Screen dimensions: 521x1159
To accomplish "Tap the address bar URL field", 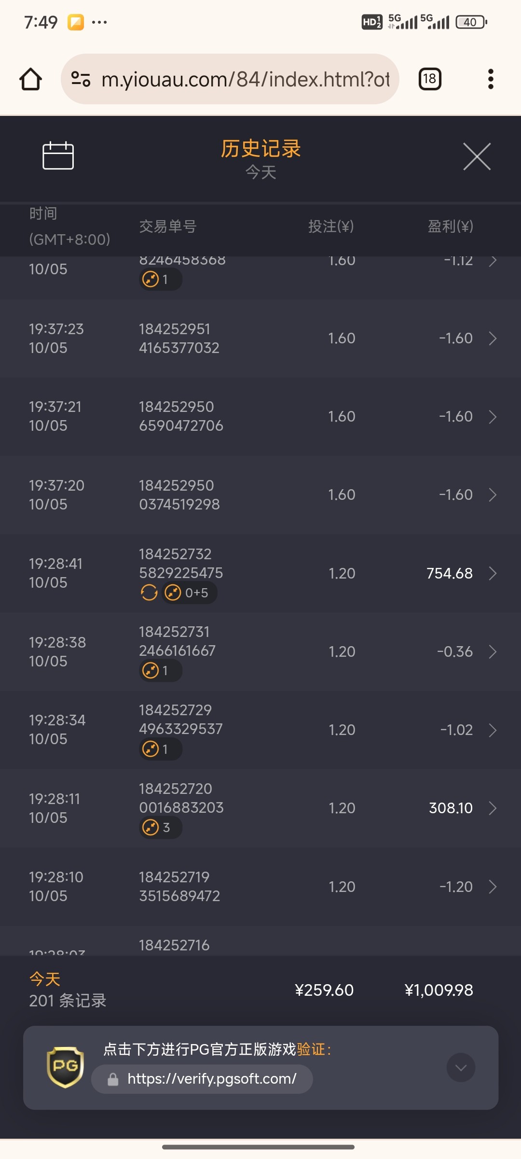I will click(x=245, y=79).
